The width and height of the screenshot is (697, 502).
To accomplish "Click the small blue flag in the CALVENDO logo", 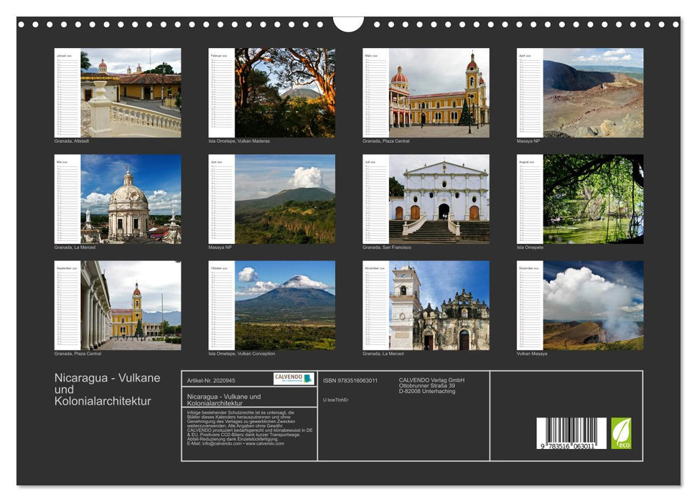I will click(306, 379).
